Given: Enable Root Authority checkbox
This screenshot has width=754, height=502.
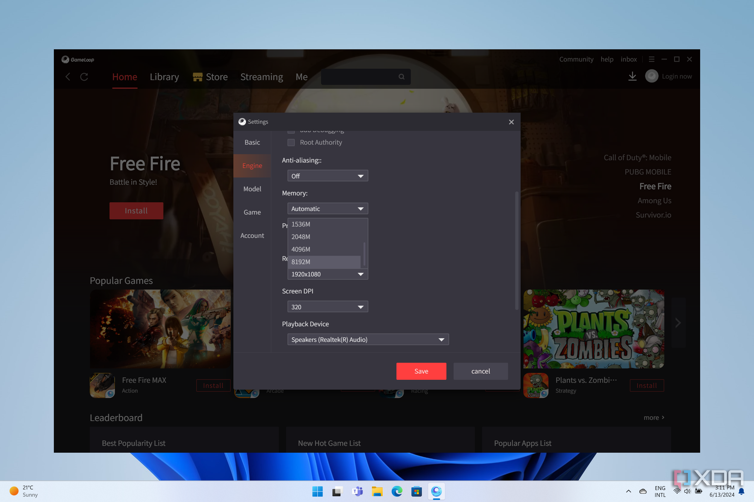Looking at the screenshot, I should (x=291, y=143).
